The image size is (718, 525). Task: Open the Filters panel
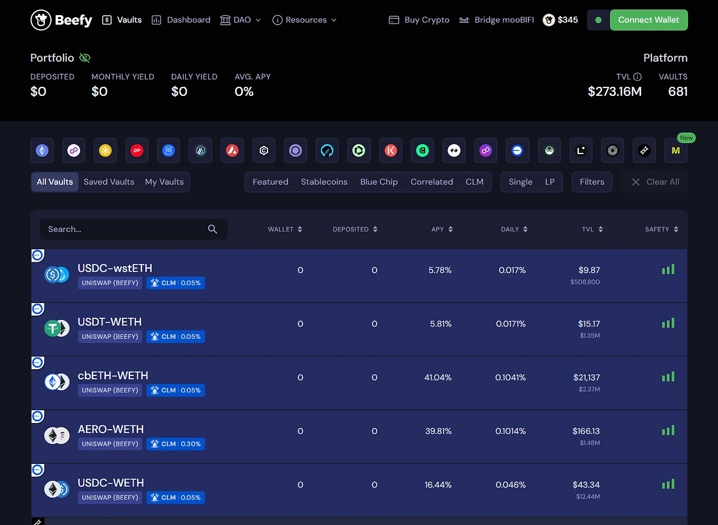(x=592, y=182)
